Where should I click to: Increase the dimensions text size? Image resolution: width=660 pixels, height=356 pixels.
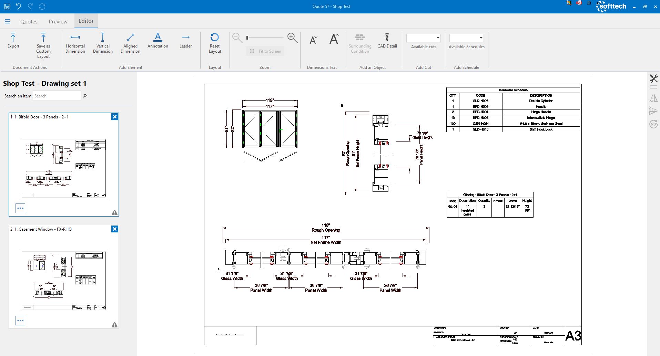click(x=334, y=39)
